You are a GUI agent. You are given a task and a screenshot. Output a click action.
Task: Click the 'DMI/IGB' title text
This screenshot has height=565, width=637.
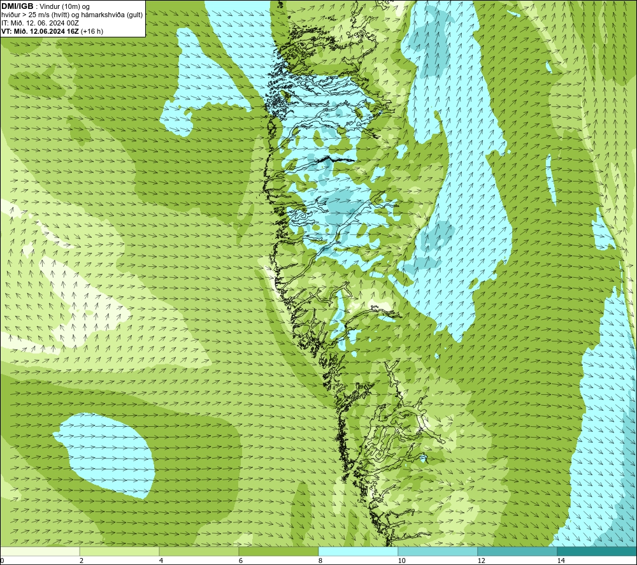17,6
